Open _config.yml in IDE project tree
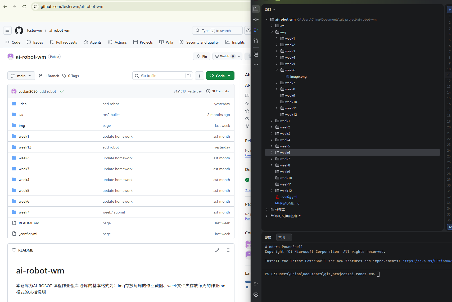The height and width of the screenshot is (302, 452). coord(288,197)
